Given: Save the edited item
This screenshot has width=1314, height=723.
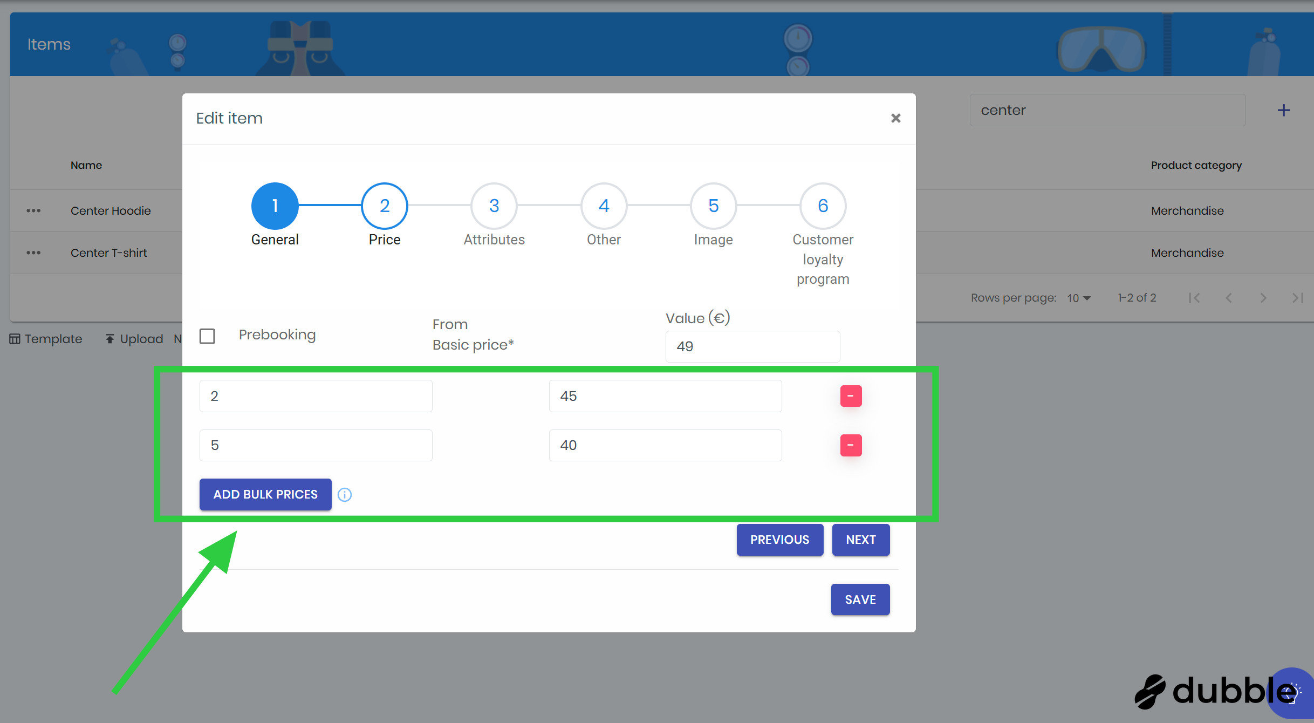Looking at the screenshot, I should [x=860, y=599].
